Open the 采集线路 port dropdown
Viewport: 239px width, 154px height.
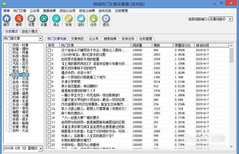point(230,19)
